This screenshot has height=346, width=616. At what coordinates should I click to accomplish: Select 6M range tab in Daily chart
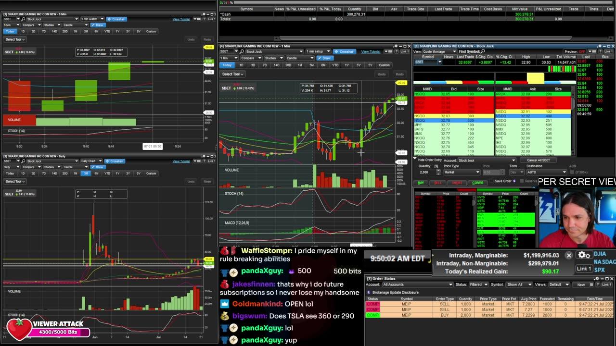coord(96,173)
